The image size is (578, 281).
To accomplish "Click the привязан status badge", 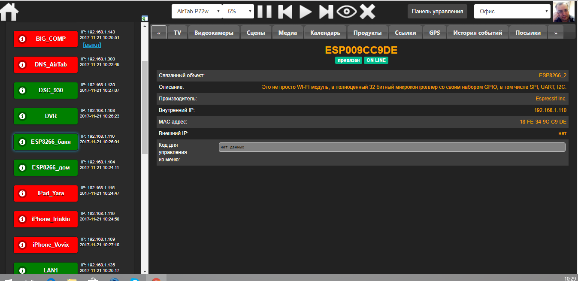I will (x=349, y=60).
